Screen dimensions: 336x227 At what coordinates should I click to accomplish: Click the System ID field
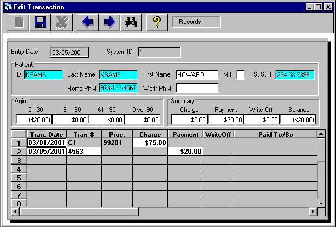pyautogui.click(x=159, y=52)
